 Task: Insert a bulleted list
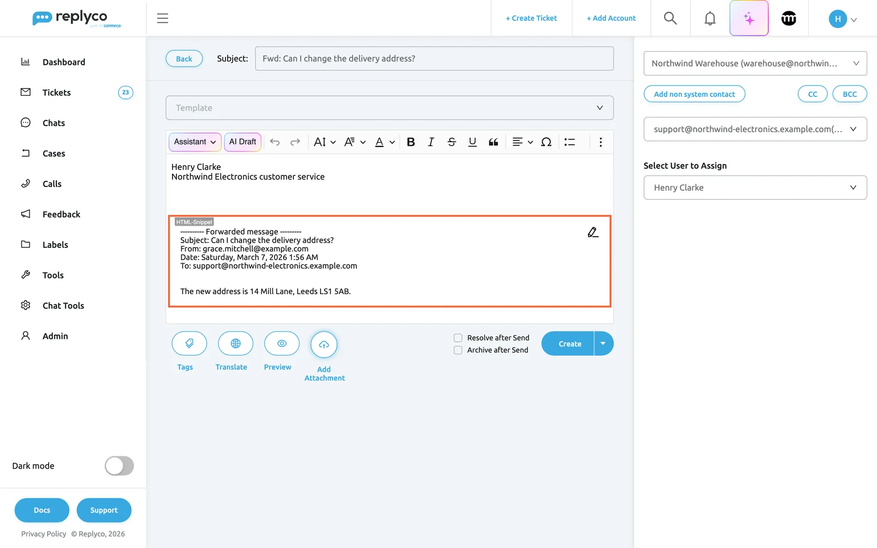coord(570,142)
